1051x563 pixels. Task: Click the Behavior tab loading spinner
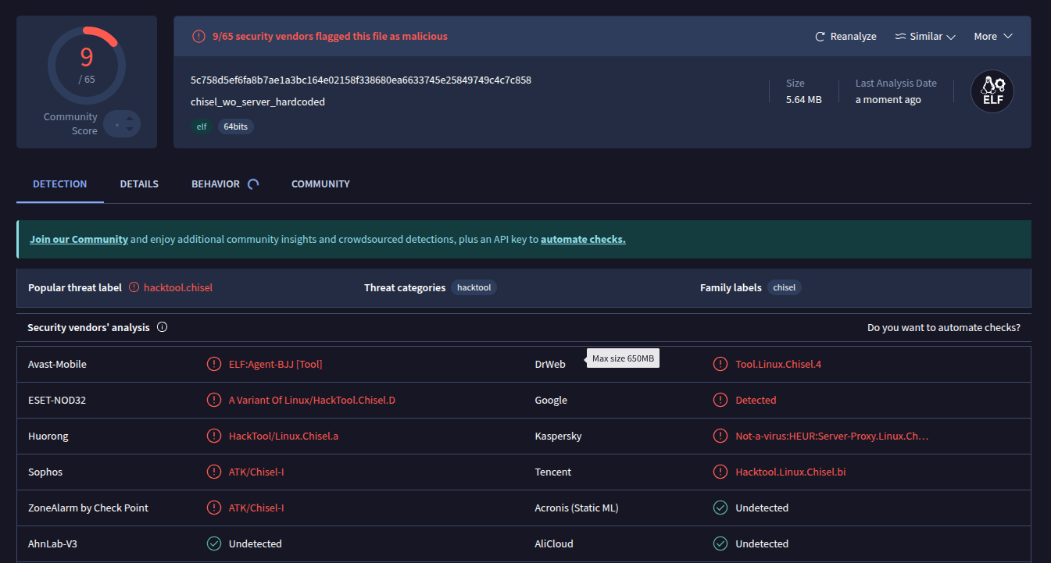253,184
